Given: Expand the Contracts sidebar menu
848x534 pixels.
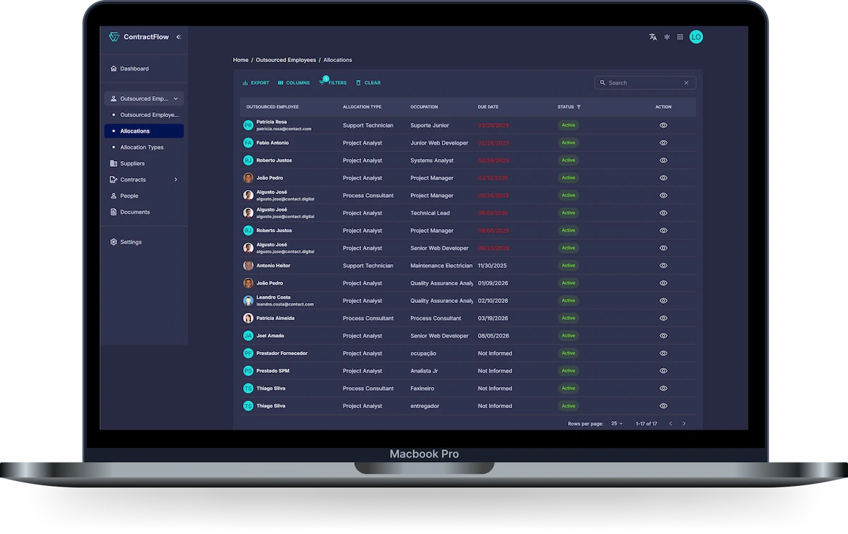Looking at the screenshot, I should 176,179.
